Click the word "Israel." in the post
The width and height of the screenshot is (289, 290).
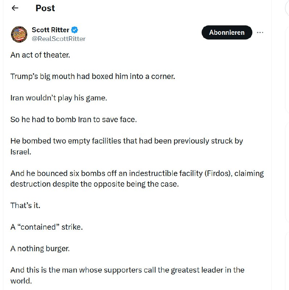(x=21, y=152)
